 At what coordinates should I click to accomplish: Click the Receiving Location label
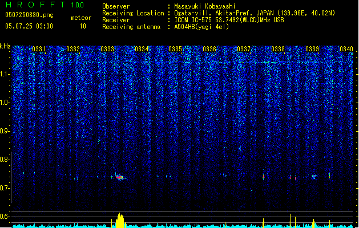click(133, 13)
